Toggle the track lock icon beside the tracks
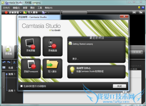The image size is (146, 106). click(4, 87)
